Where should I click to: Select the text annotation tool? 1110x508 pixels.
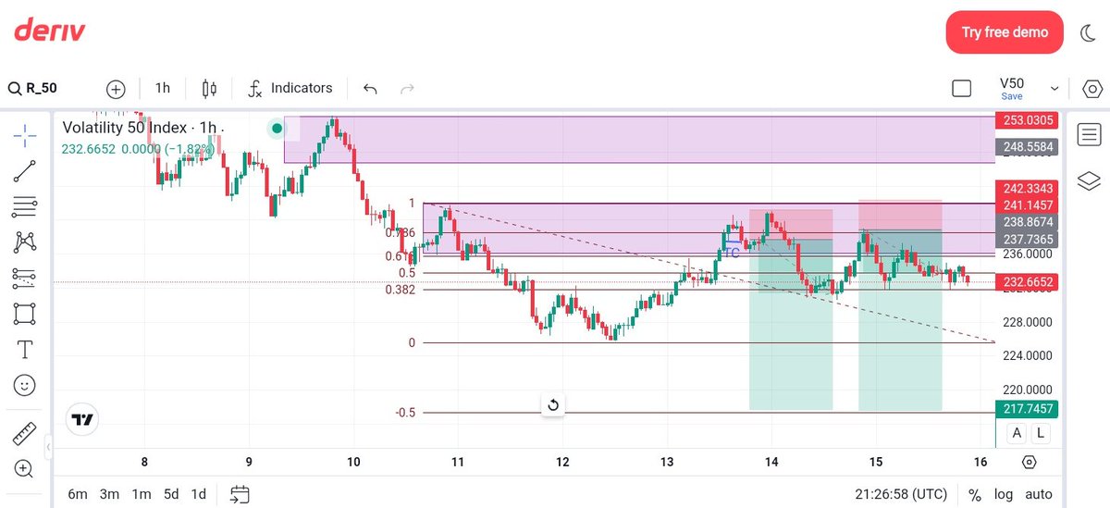click(x=25, y=349)
